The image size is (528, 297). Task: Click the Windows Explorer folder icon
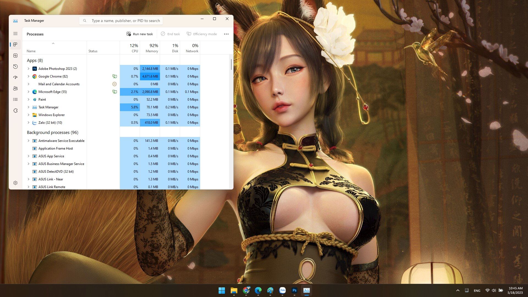(35, 115)
